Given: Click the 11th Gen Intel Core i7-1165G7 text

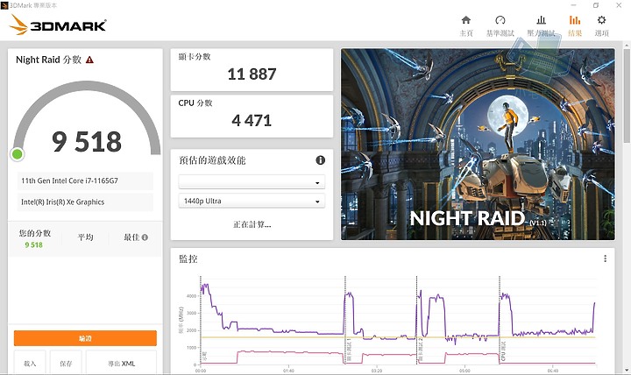Looking at the screenshot, I should pyautogui.click(x=69, y=180).
